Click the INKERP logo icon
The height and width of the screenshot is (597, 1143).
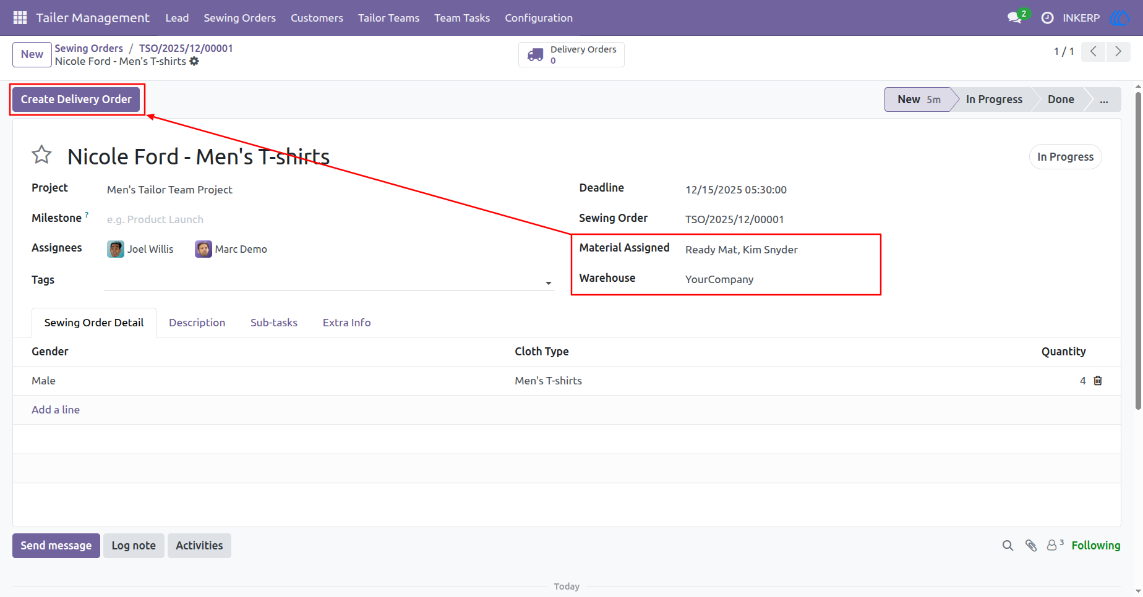(1120, 18)
